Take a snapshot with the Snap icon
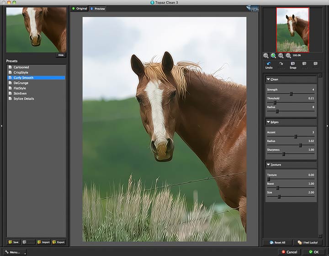This screenshot has height=256, width=329. coord(293,65)
